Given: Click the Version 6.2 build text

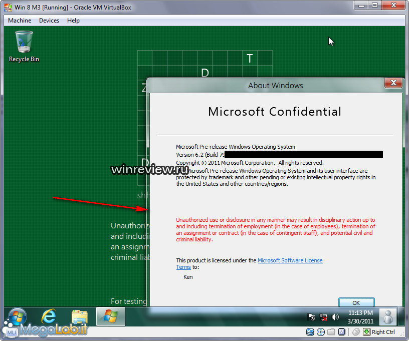Looking at the screenshot, I should coord(200,155).
